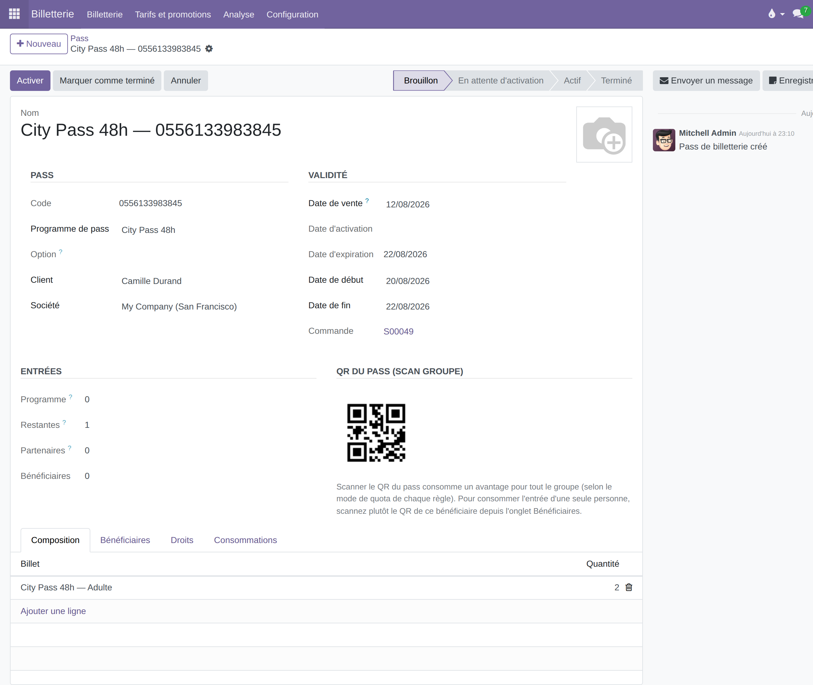Open the Société field dropdown
813x685 pixels.
[204, 306]
